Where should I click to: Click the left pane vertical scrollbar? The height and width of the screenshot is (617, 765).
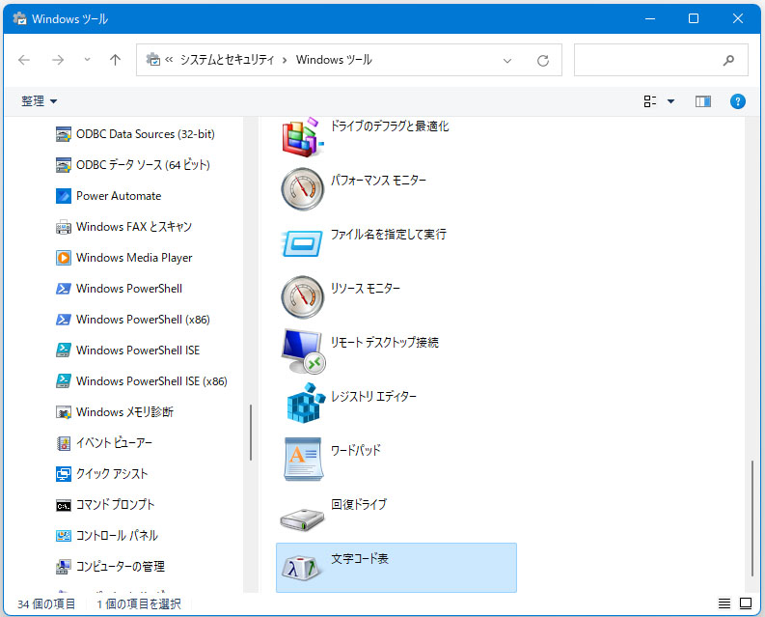pyautogui.click(x=250, y=432)
